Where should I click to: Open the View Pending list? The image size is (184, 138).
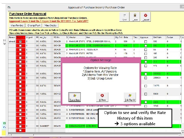[17, 26]
